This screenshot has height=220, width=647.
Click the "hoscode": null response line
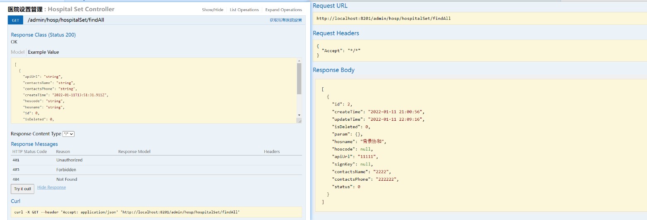click(352, 149)
